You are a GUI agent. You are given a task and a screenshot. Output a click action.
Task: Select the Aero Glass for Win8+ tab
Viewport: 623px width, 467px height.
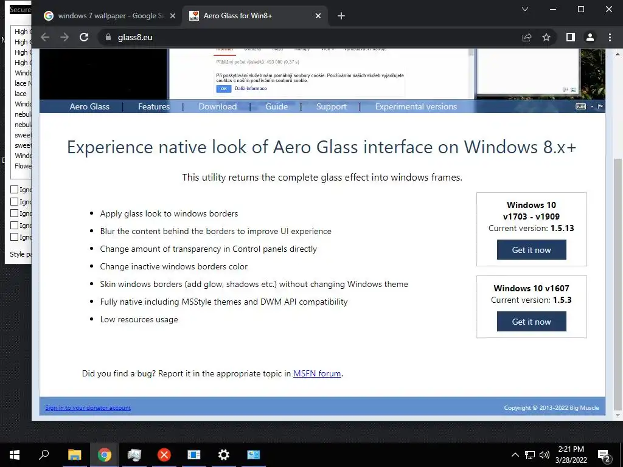(x=254, y=16)
